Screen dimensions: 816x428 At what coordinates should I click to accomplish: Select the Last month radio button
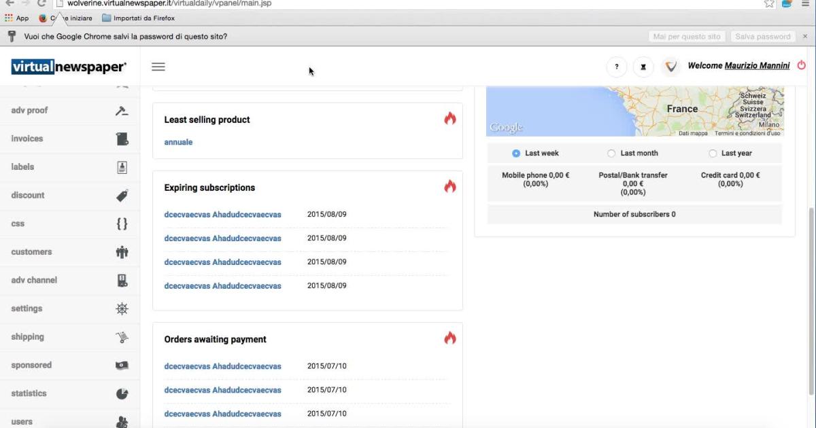click(611, 154)
